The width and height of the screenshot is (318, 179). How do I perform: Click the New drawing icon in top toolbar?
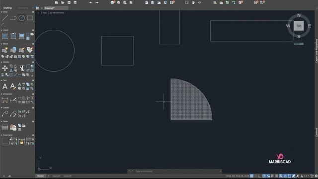click(57, 2)
